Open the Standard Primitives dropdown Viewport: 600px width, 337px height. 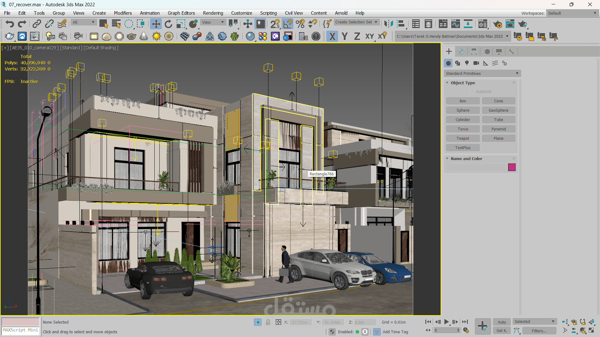[482, 73]
